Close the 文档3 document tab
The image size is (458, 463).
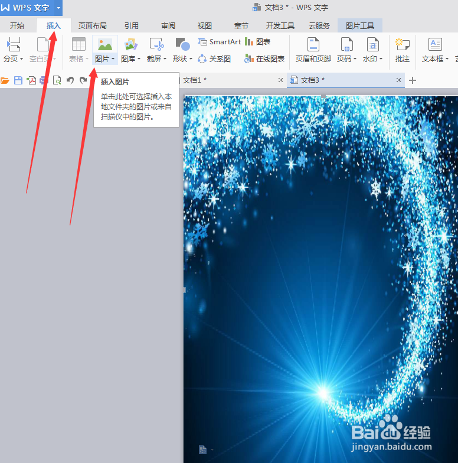click(398, 80)
